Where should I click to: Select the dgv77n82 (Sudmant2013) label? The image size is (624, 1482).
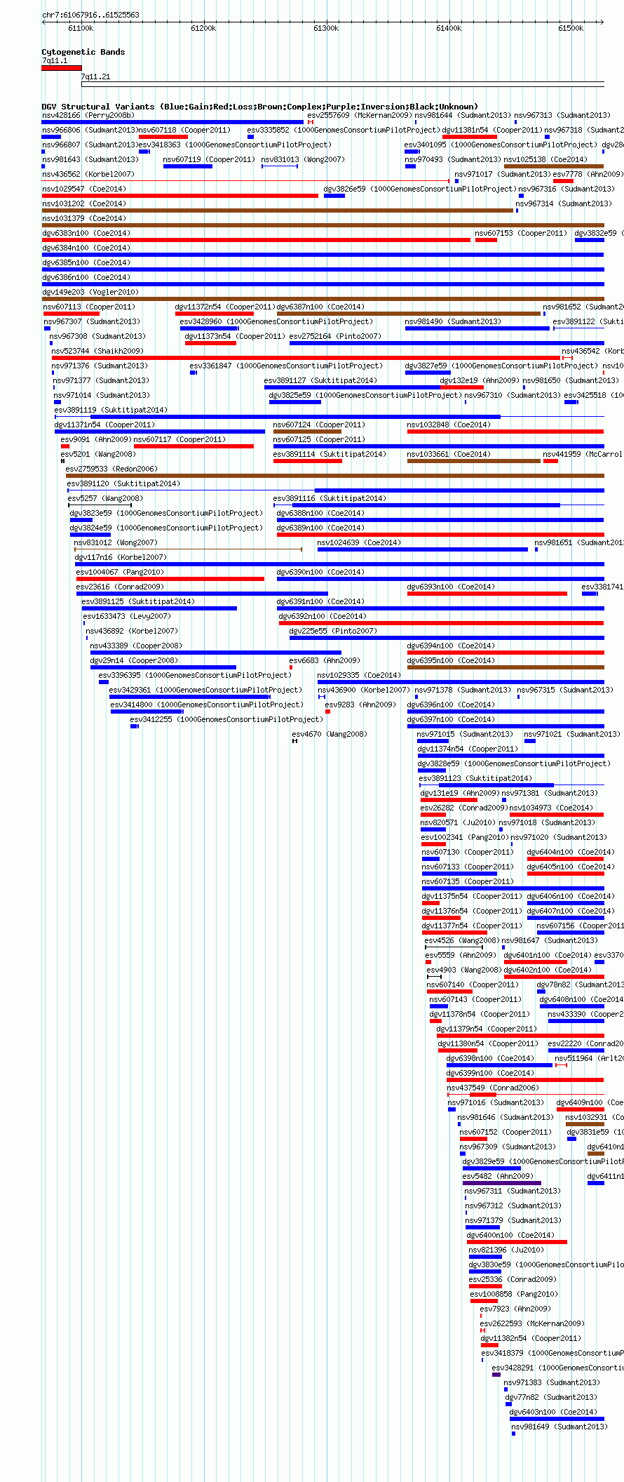pyautogui.click(x=552, y=1397)
